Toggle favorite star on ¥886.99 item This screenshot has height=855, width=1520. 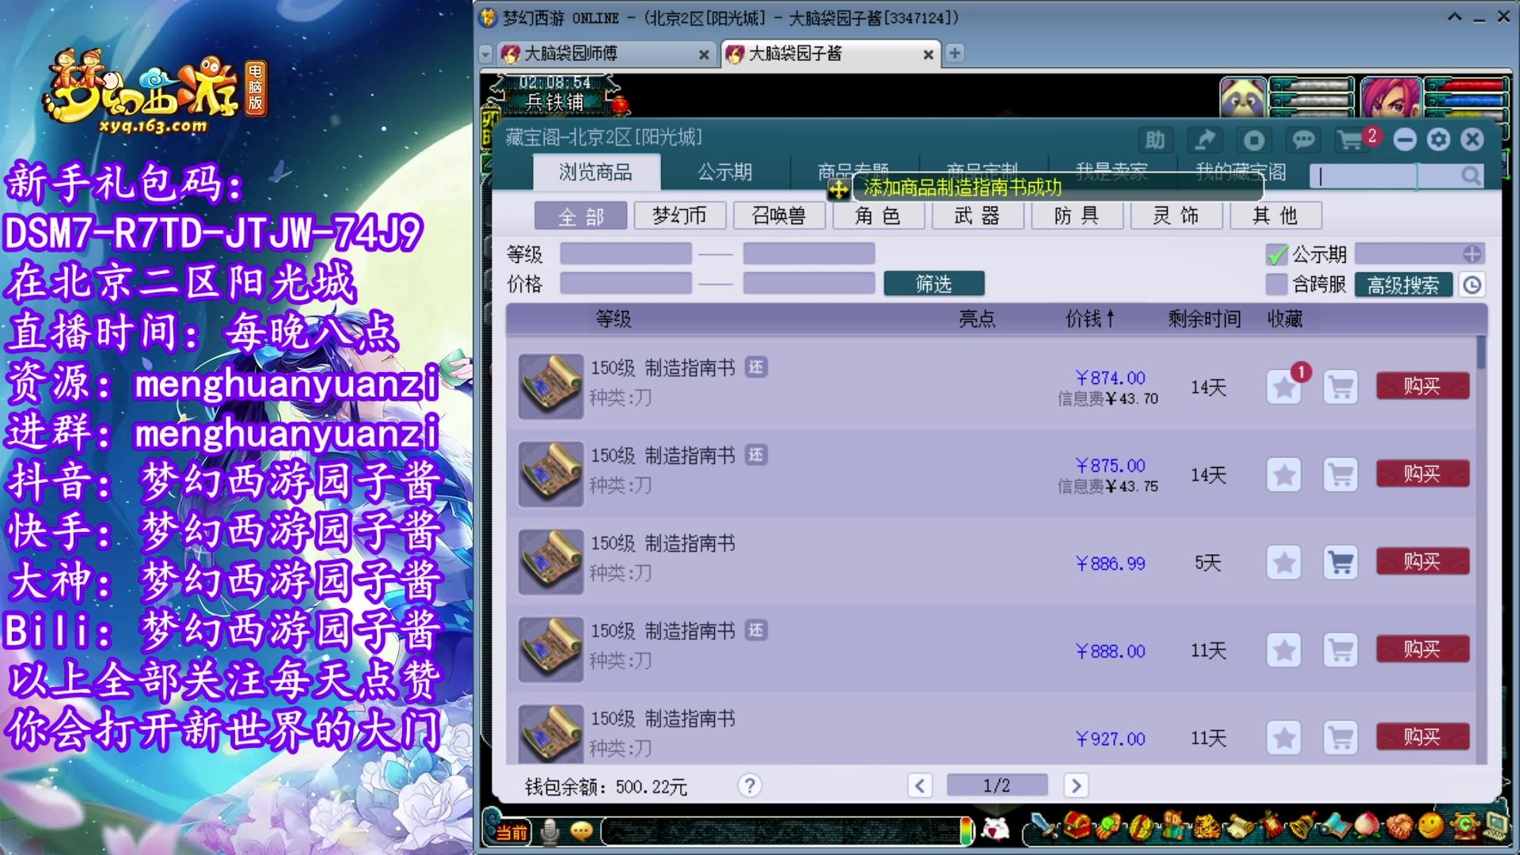[x=1283, y=563]
